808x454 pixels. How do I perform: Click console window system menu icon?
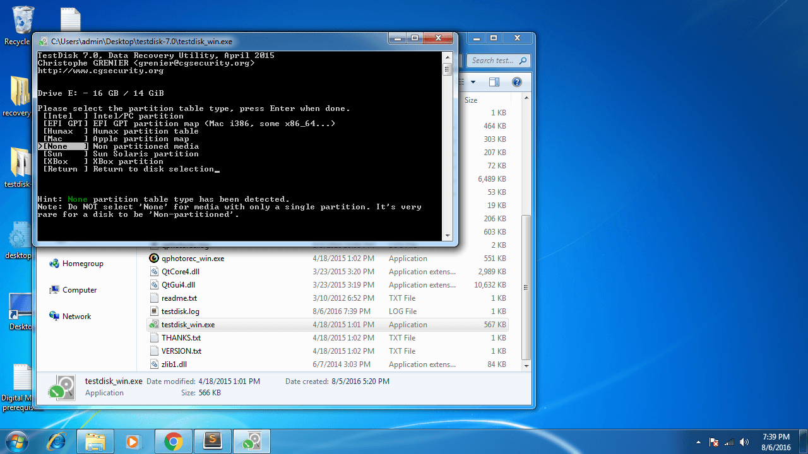(43, 42)
